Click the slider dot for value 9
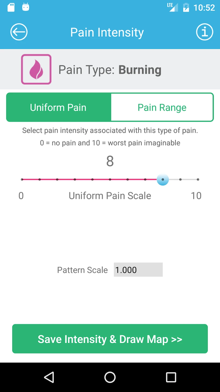Image resolution: width=220 pixels, height=392 pixels. point(180,180)
